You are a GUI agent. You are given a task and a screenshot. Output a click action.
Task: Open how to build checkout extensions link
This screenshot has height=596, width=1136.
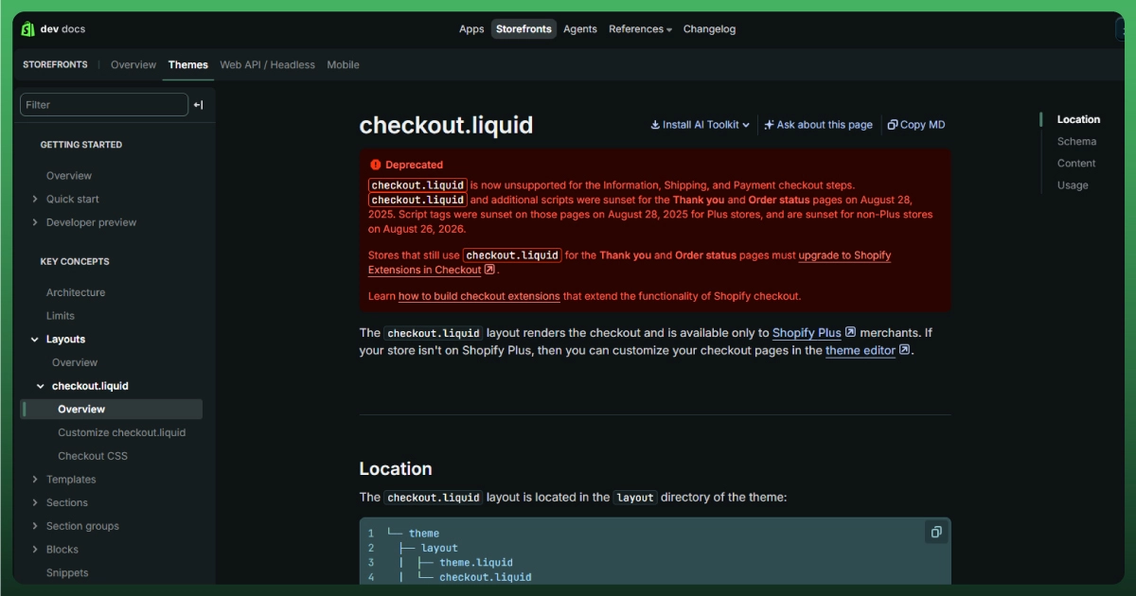[479, 296]
